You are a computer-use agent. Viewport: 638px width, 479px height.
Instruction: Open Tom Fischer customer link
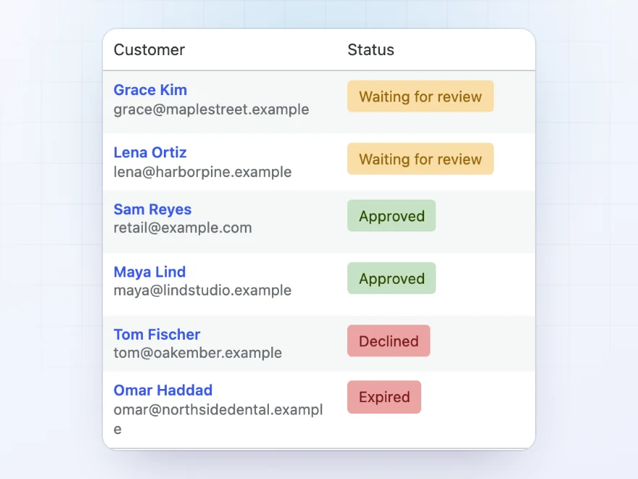tap(157, 335)
